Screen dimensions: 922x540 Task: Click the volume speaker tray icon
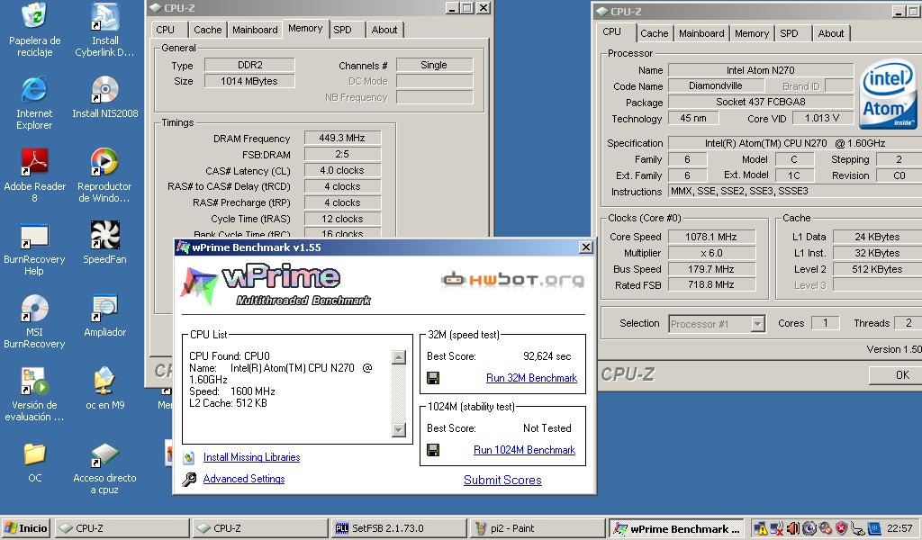pyautogui.click(x=792, y=528)
